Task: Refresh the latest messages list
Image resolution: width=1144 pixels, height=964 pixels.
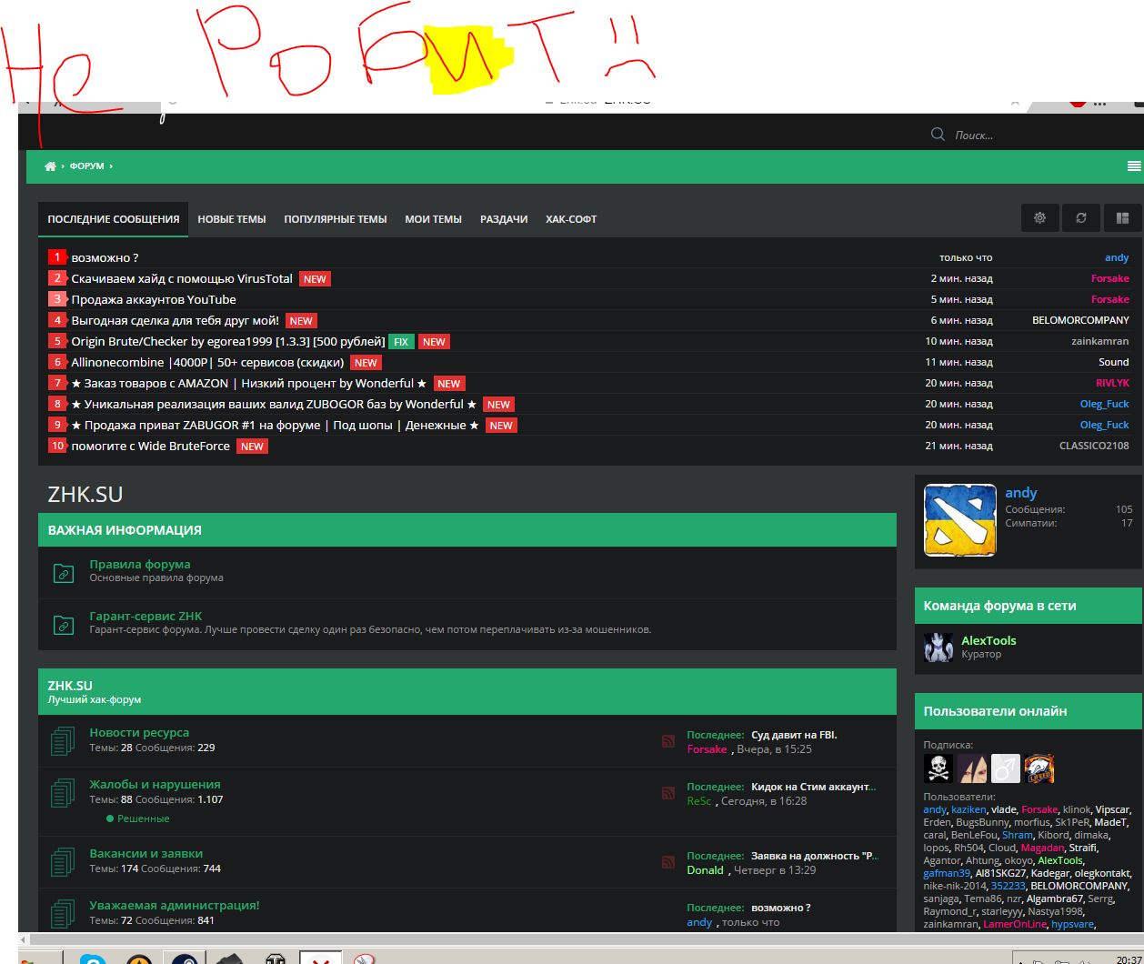Action: (x=1080, y=218)
